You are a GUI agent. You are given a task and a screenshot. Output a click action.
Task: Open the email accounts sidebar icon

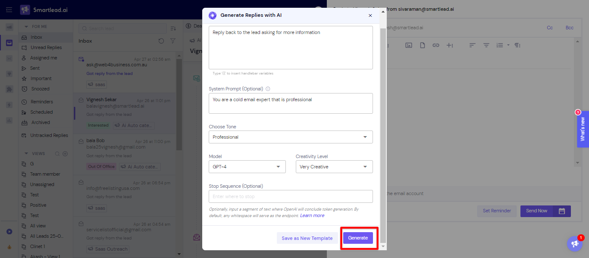pyautogui.click(x=9, y=58)
